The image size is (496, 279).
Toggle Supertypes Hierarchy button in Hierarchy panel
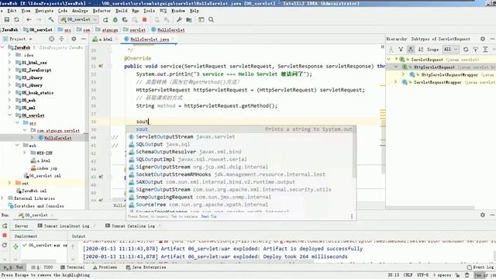pos(401,50)
